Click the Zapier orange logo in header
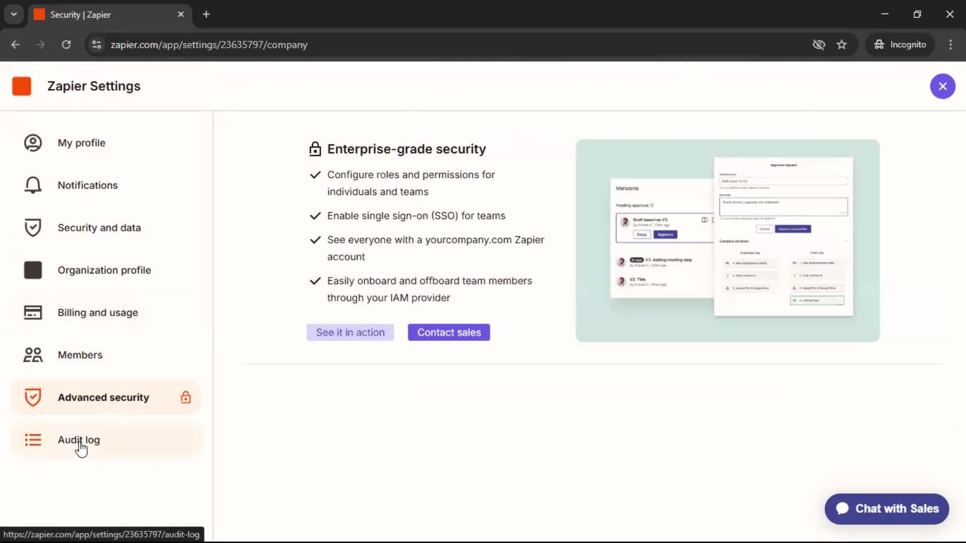The height and width of the screenshot is (543, 966). pyautogui.click(x=22, y=86)
